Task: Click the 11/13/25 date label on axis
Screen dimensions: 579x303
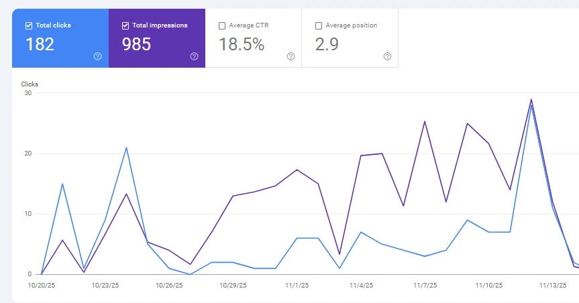Action: (x=553, y=285)
